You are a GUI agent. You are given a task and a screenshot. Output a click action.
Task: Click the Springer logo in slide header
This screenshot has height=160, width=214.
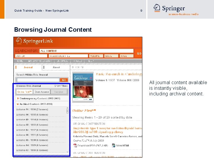(176, 9)
